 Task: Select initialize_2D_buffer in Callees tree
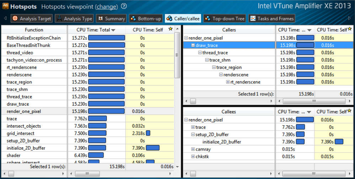click(222, 142)
